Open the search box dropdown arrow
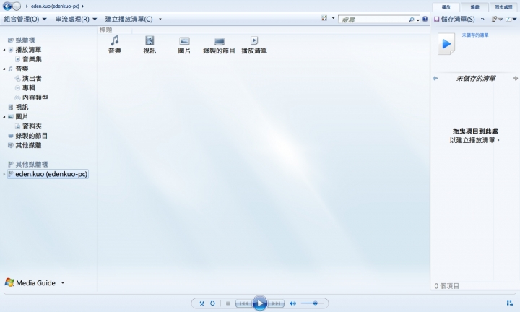Viewport: 520px width, 312px height. pyautogui.click(x=418, y=20)
